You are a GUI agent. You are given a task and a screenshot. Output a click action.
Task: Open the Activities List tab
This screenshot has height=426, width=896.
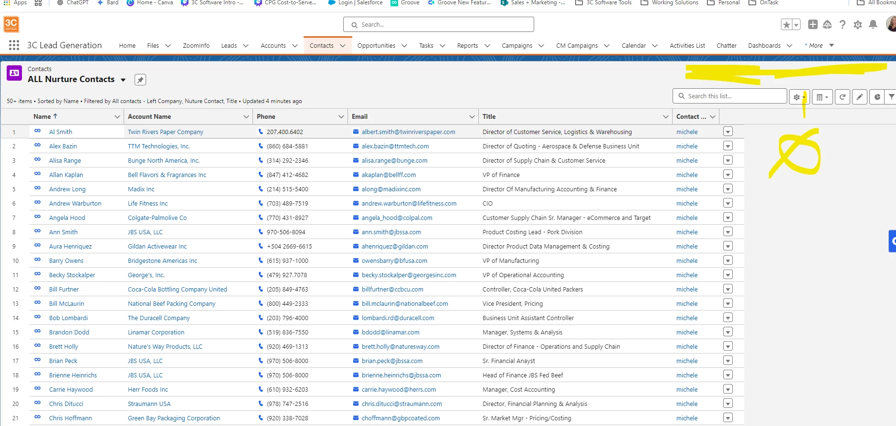[x=687, y=45]
